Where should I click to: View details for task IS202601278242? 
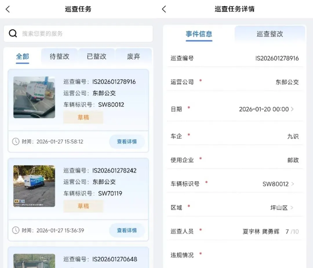pos(127,230)
